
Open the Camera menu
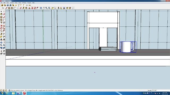pos(12,3)
